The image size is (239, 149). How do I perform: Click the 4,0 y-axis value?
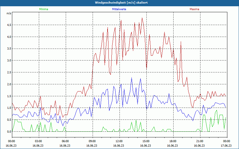[9, 37]
